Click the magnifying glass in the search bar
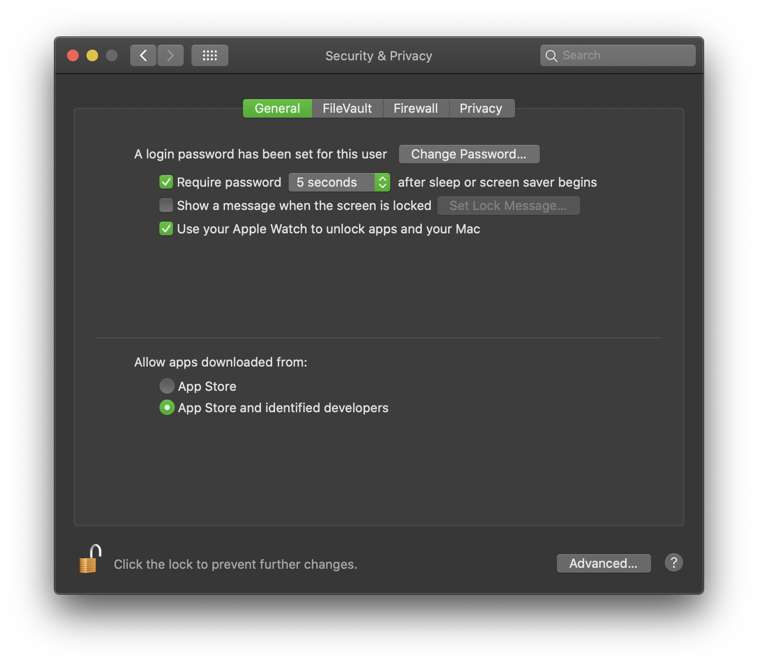 coord(551,55)
